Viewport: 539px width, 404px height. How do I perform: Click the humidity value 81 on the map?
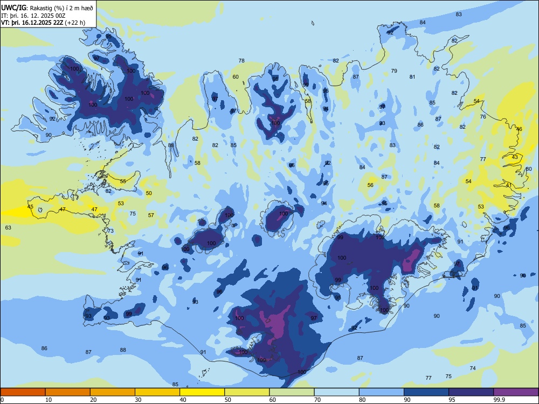(x=412, y=77)
